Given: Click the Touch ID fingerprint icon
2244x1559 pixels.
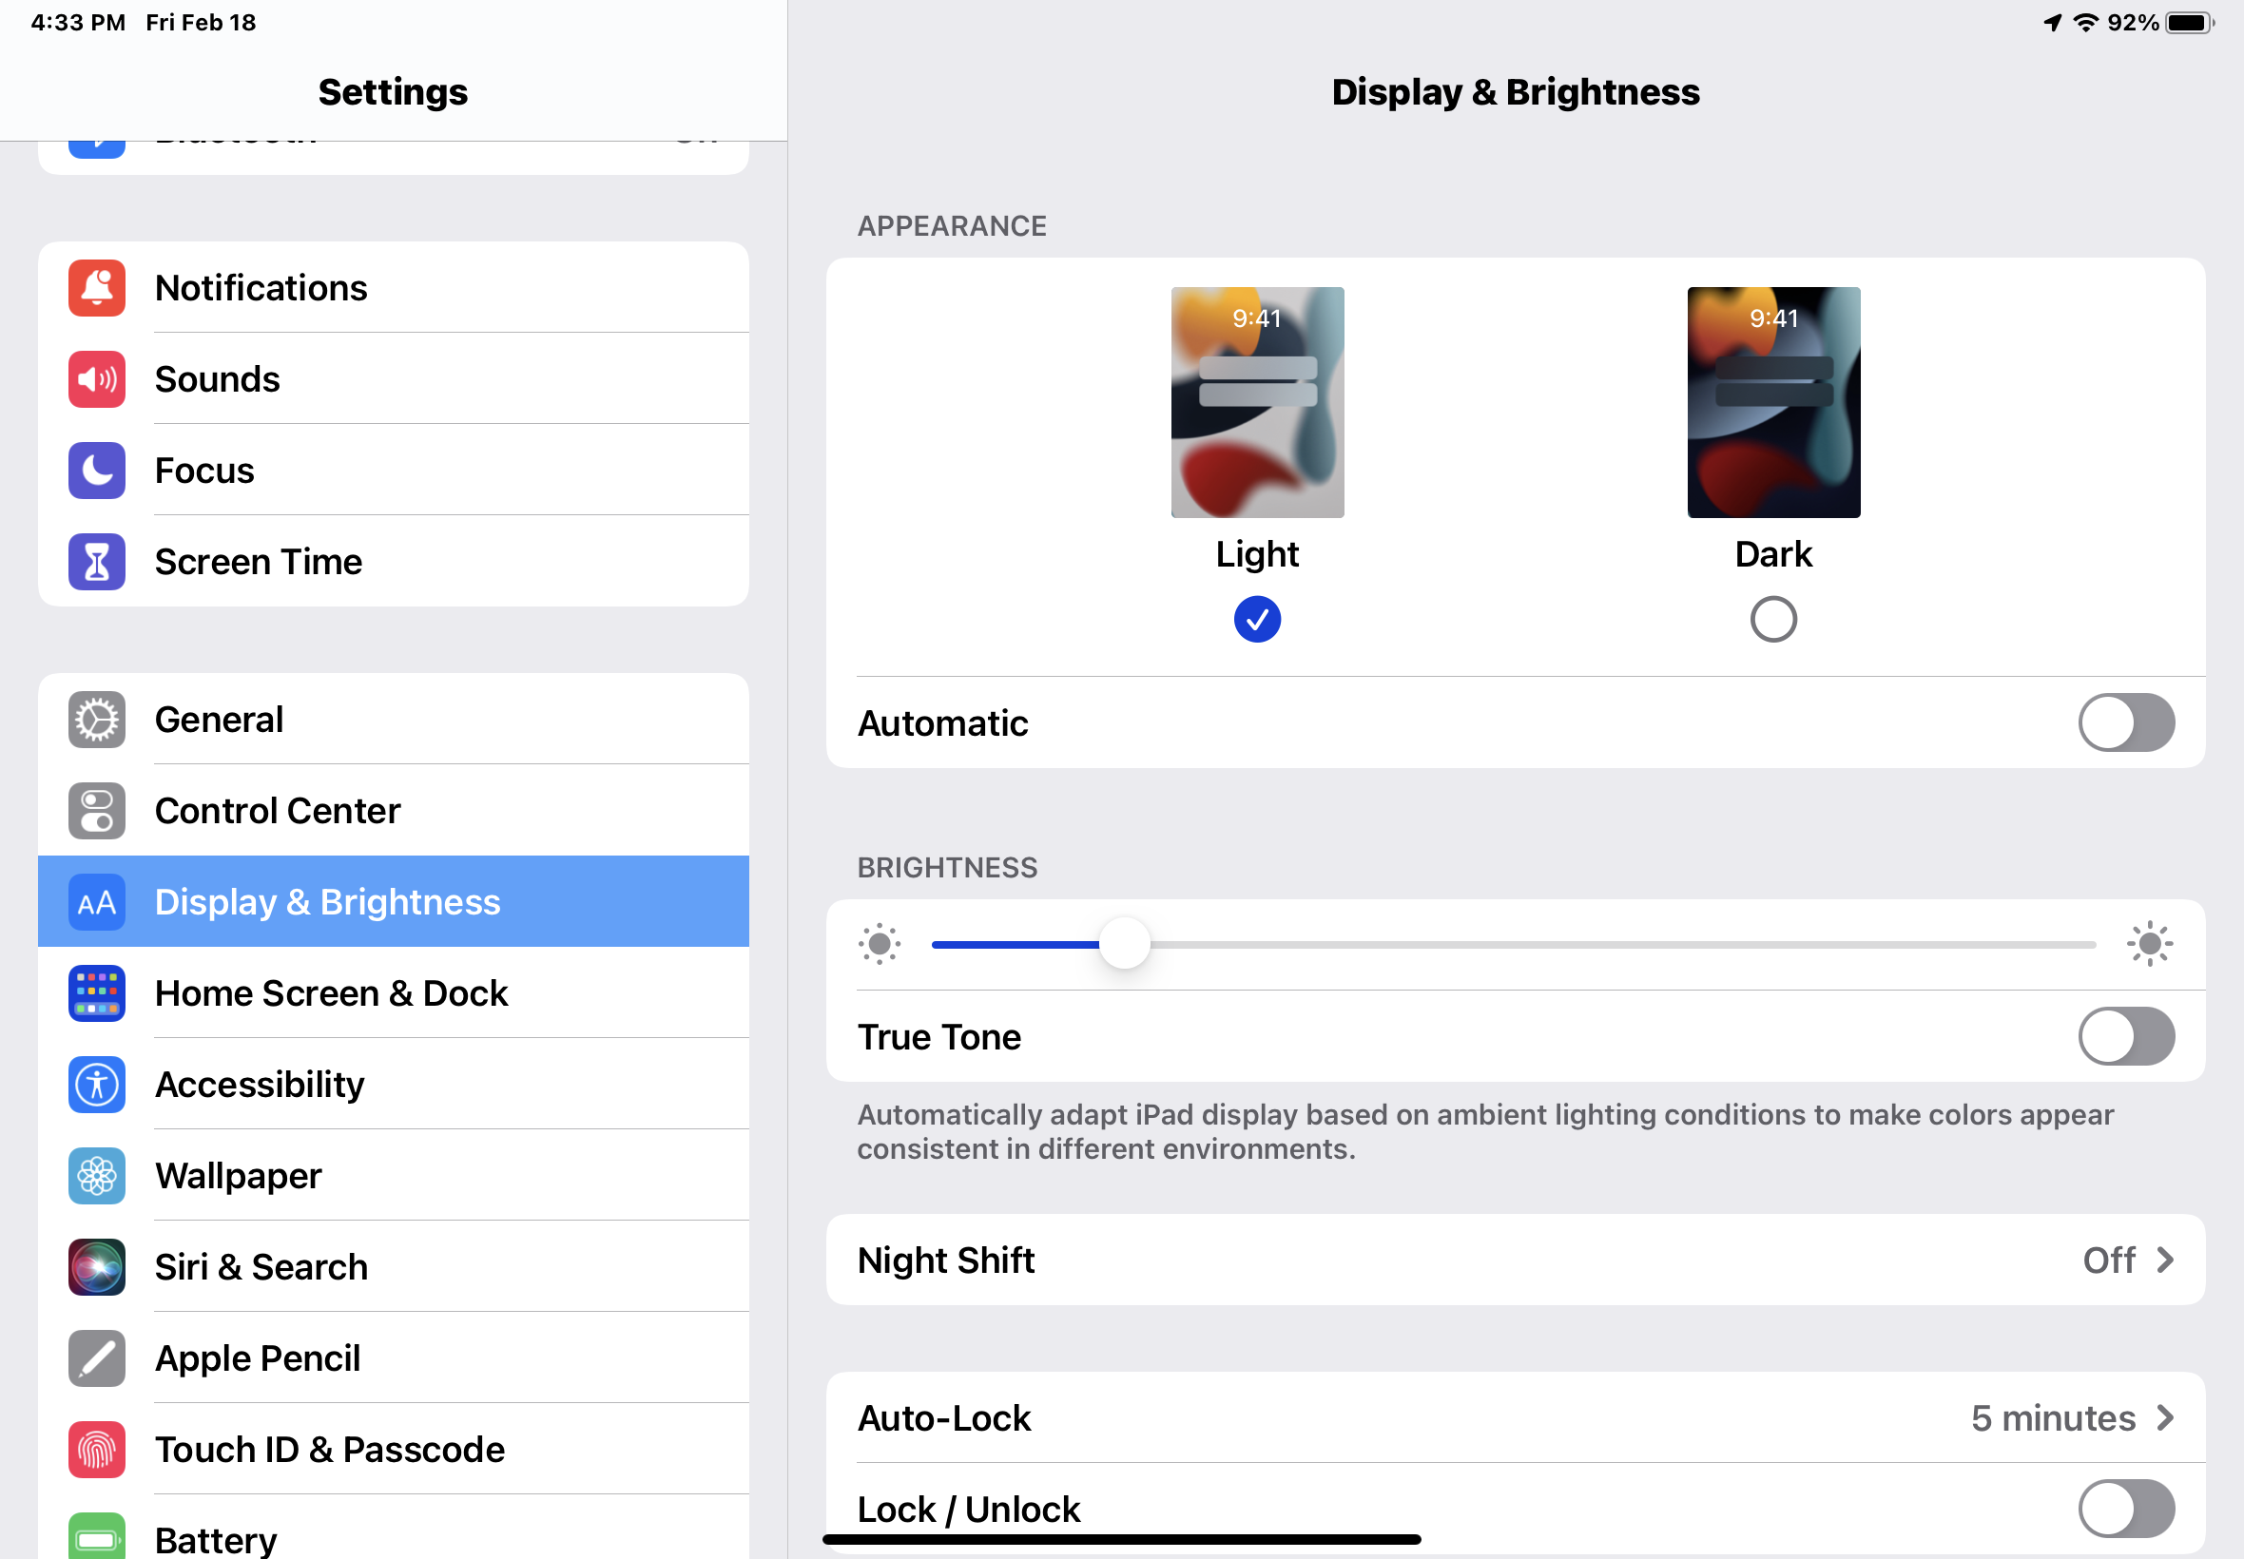Looking at the screenshot, I should point(97,1450).
